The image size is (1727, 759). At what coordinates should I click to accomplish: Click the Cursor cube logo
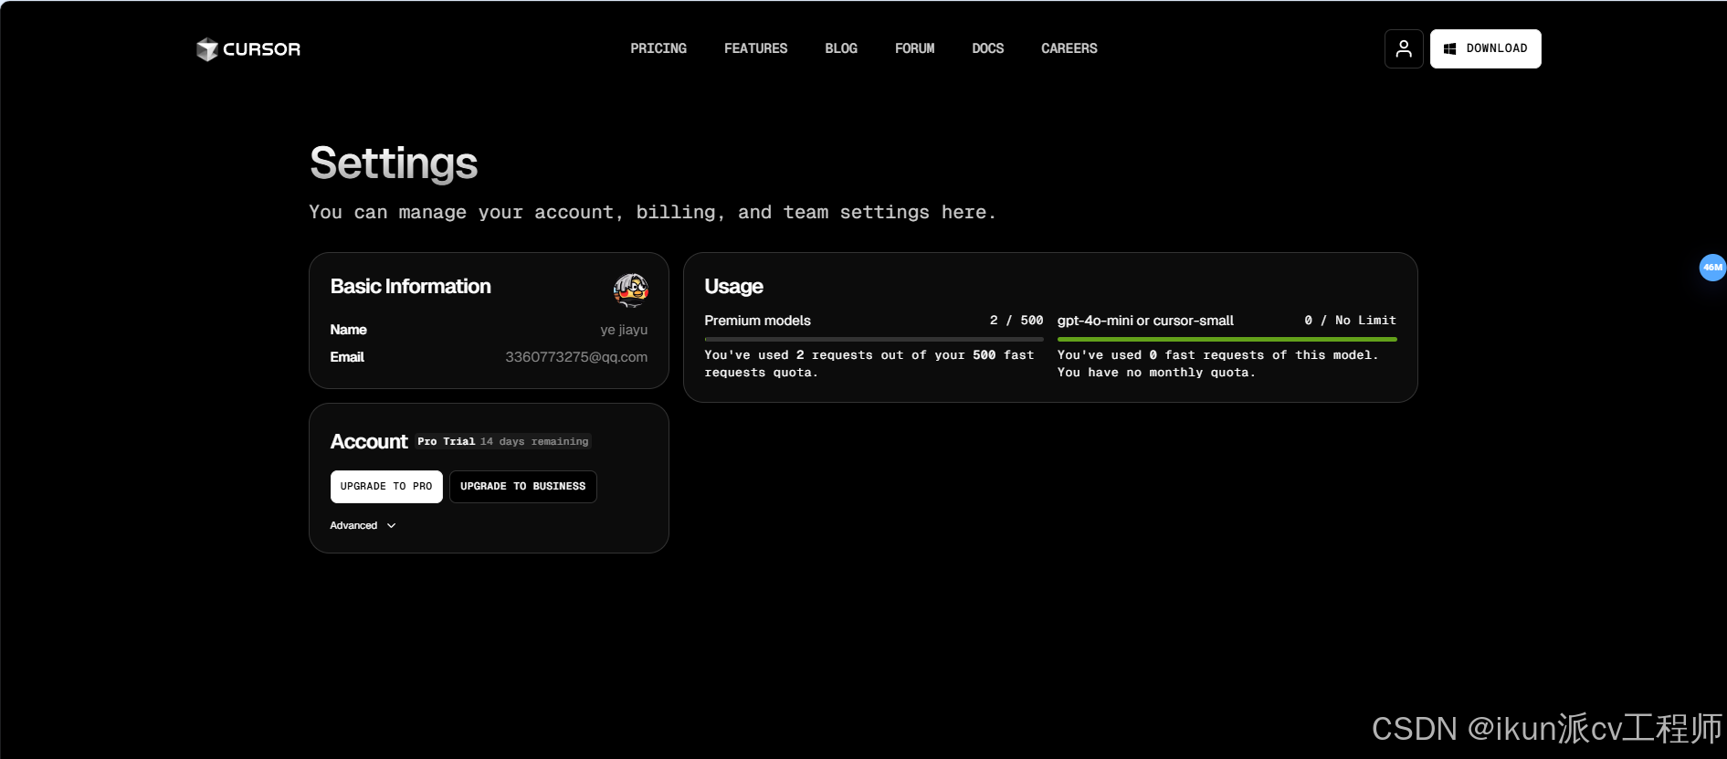[x=207, y=49]
